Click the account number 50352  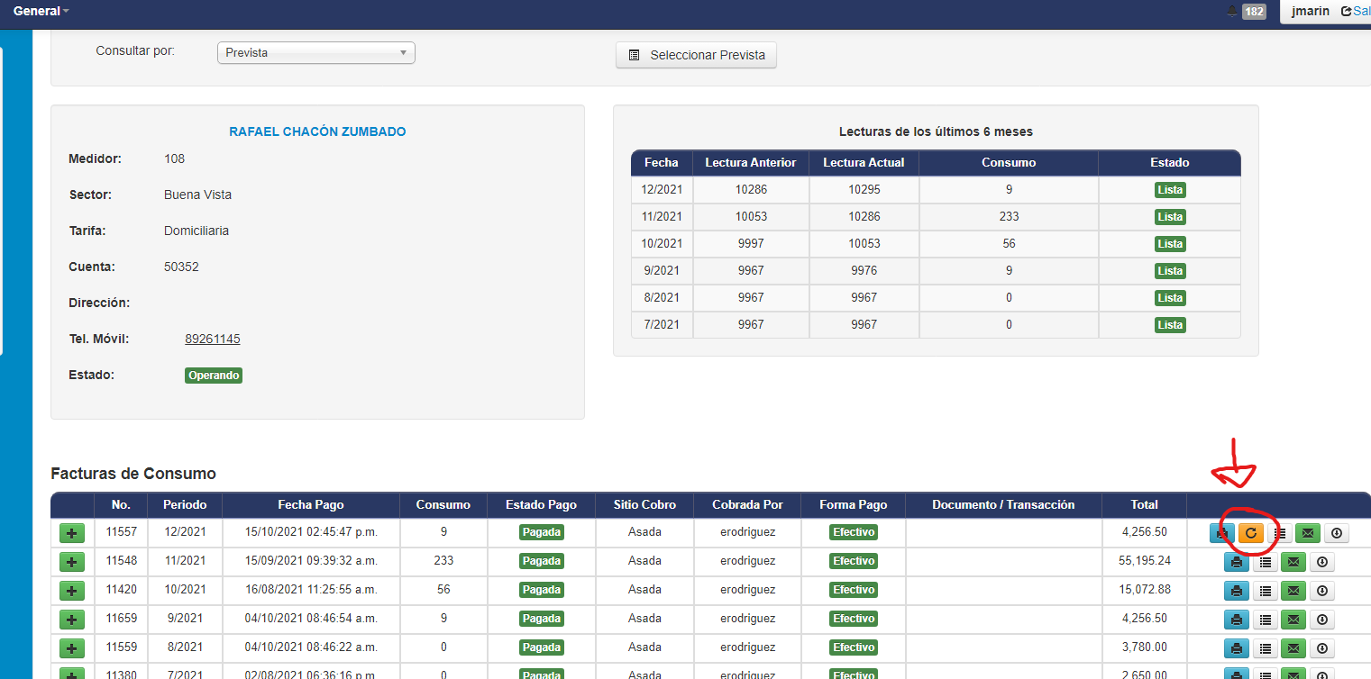(x=181, y=267)
